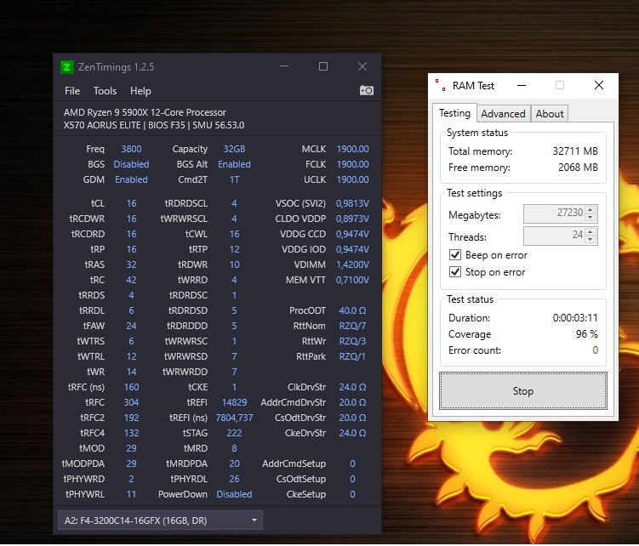Click the BGS Alt Enabled value

click(x=234, y=164)
